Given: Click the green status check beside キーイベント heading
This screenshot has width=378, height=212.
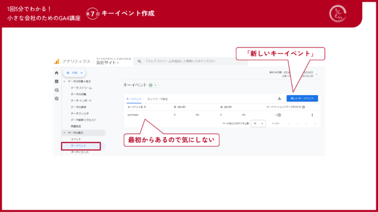Looking at the screenshot, I should [151, 85].
